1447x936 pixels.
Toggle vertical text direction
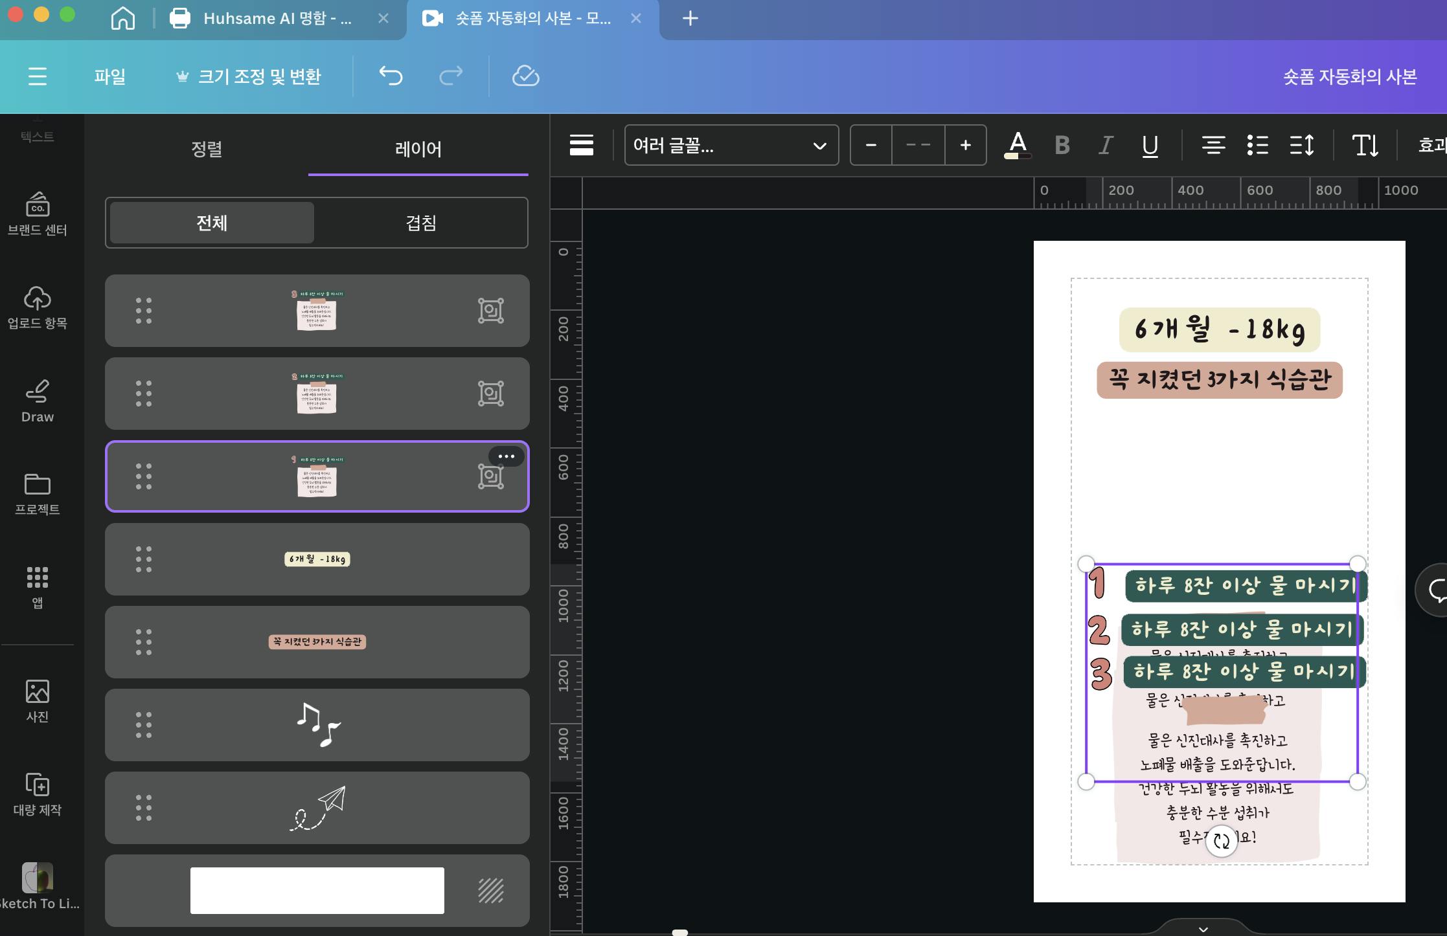1365,146
